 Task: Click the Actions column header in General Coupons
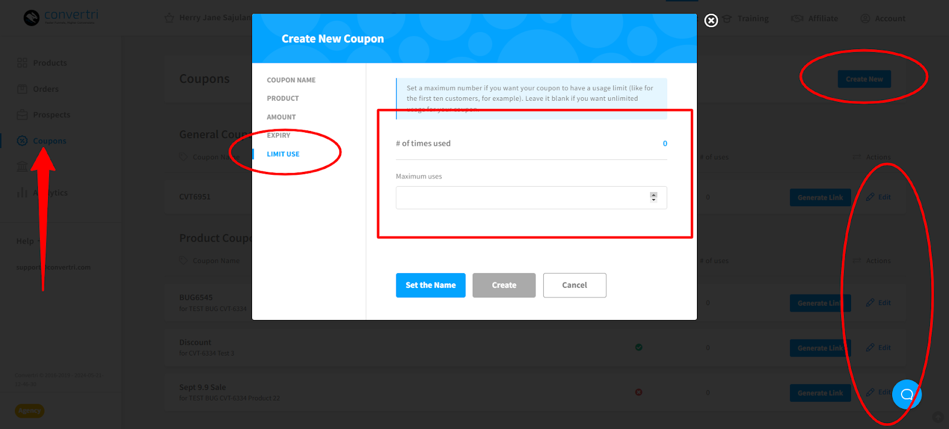pyautogui.click(x=878, y=157)
